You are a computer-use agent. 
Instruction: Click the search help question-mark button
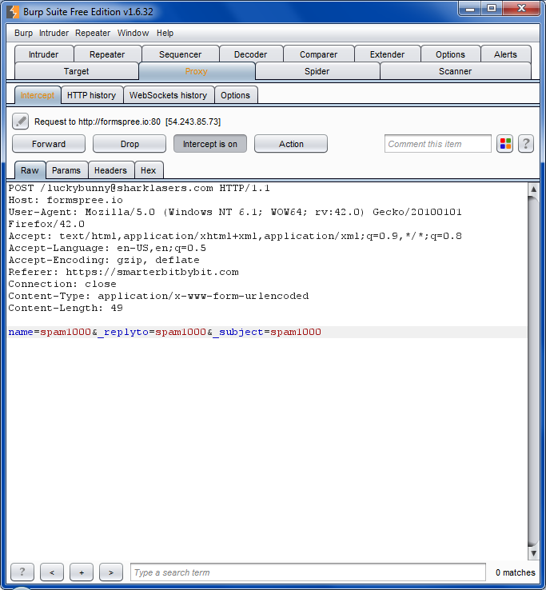pos(22,572)
